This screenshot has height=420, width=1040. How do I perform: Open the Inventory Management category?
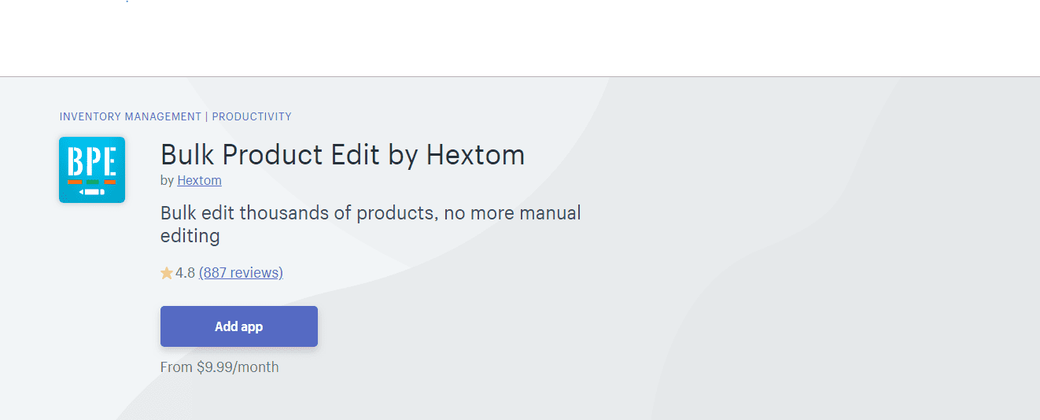[x=131, y=116]
